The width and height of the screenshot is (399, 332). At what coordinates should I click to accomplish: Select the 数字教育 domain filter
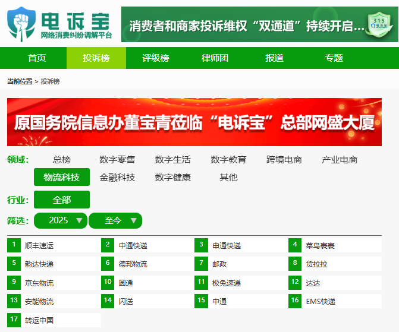point(228,160)
